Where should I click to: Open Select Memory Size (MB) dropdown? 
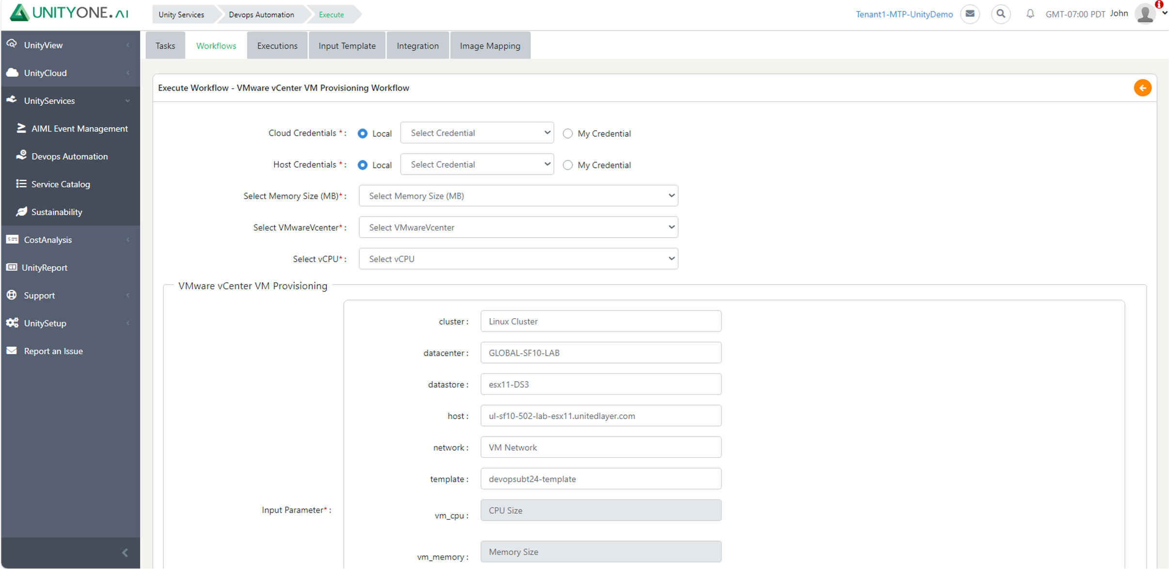tap(518, 196)
